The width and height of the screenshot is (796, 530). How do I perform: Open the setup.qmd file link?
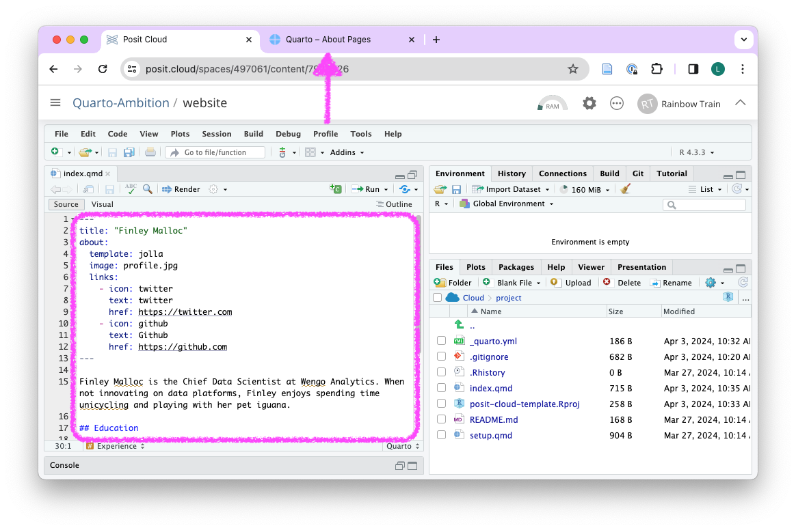coord(490,435)
